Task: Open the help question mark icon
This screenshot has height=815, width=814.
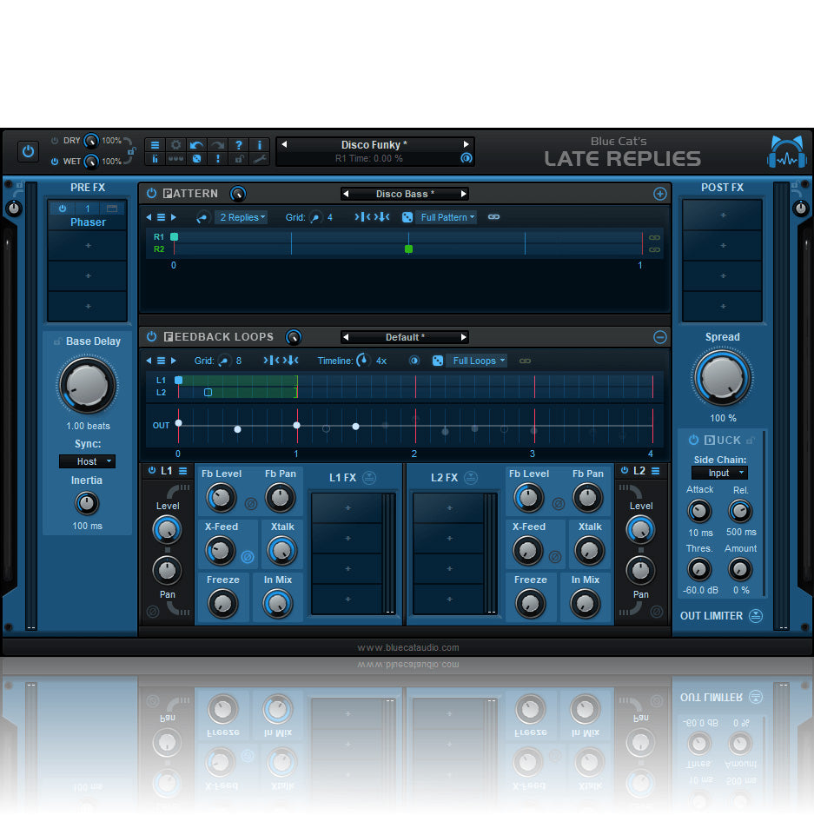Action: [x=239, y=145]
